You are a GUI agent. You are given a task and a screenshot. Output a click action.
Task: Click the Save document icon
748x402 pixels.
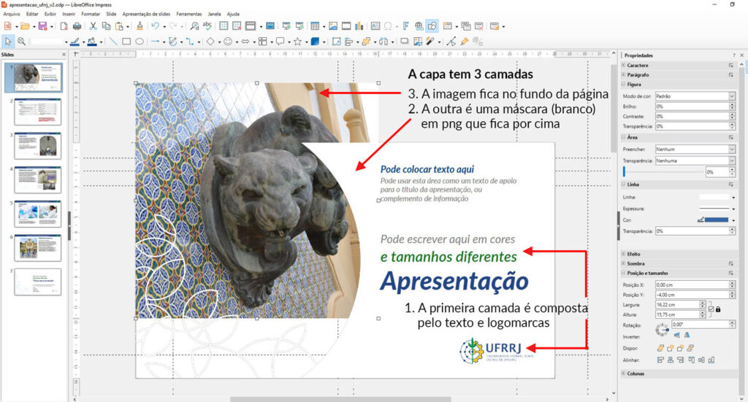(x=42, y=26)
